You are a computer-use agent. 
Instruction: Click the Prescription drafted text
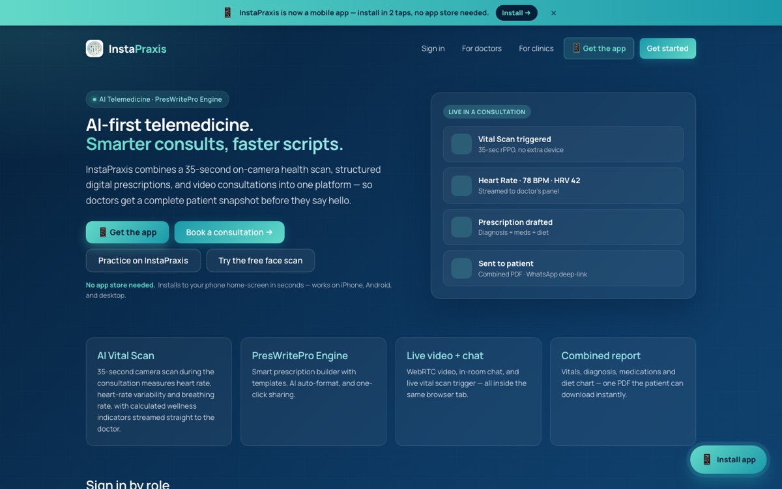tap(515, 222)
